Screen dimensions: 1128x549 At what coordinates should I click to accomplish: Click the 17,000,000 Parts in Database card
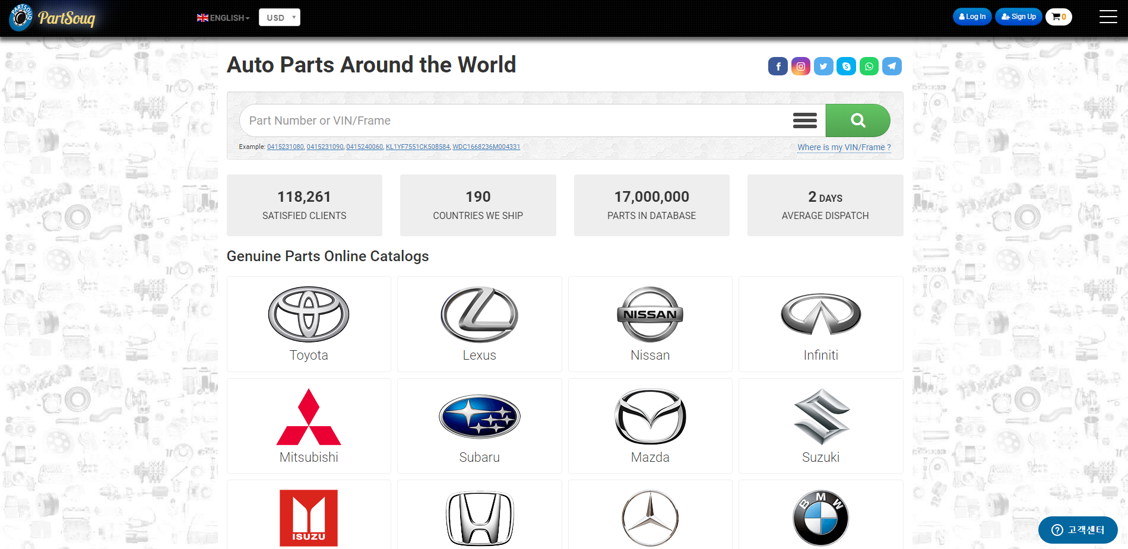[x=652, y=205]
